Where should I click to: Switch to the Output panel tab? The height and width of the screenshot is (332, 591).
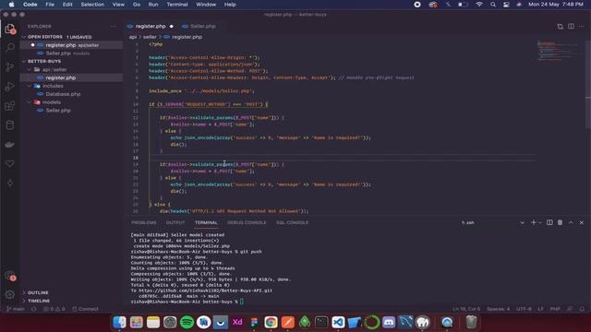click(x=175, y=222)
